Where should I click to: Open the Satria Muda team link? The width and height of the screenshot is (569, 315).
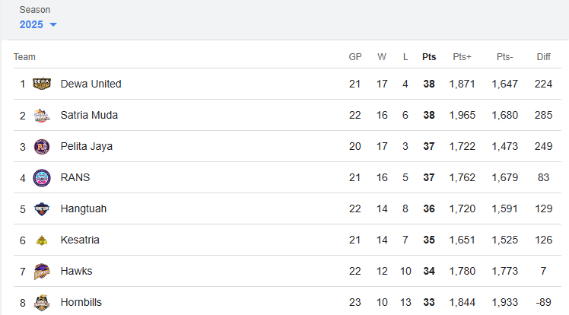click(x=89, y=115)
